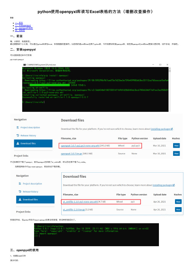Click Project description icon in et_xmlfile files page

[20, 183]
